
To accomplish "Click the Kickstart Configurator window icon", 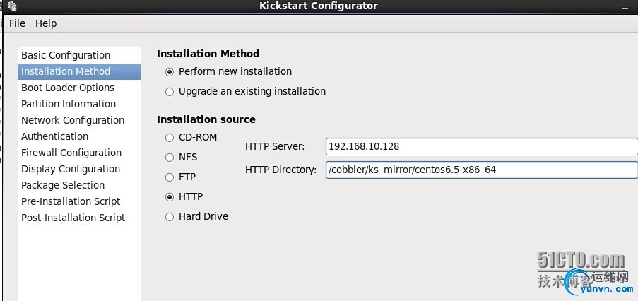I will pyautogui.click(x=12, y=6).
